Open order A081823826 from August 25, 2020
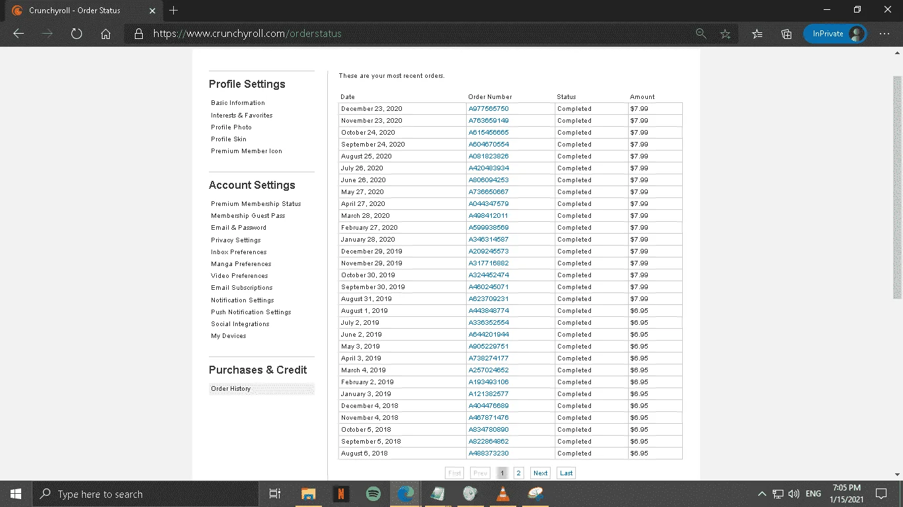 [489, 156]
